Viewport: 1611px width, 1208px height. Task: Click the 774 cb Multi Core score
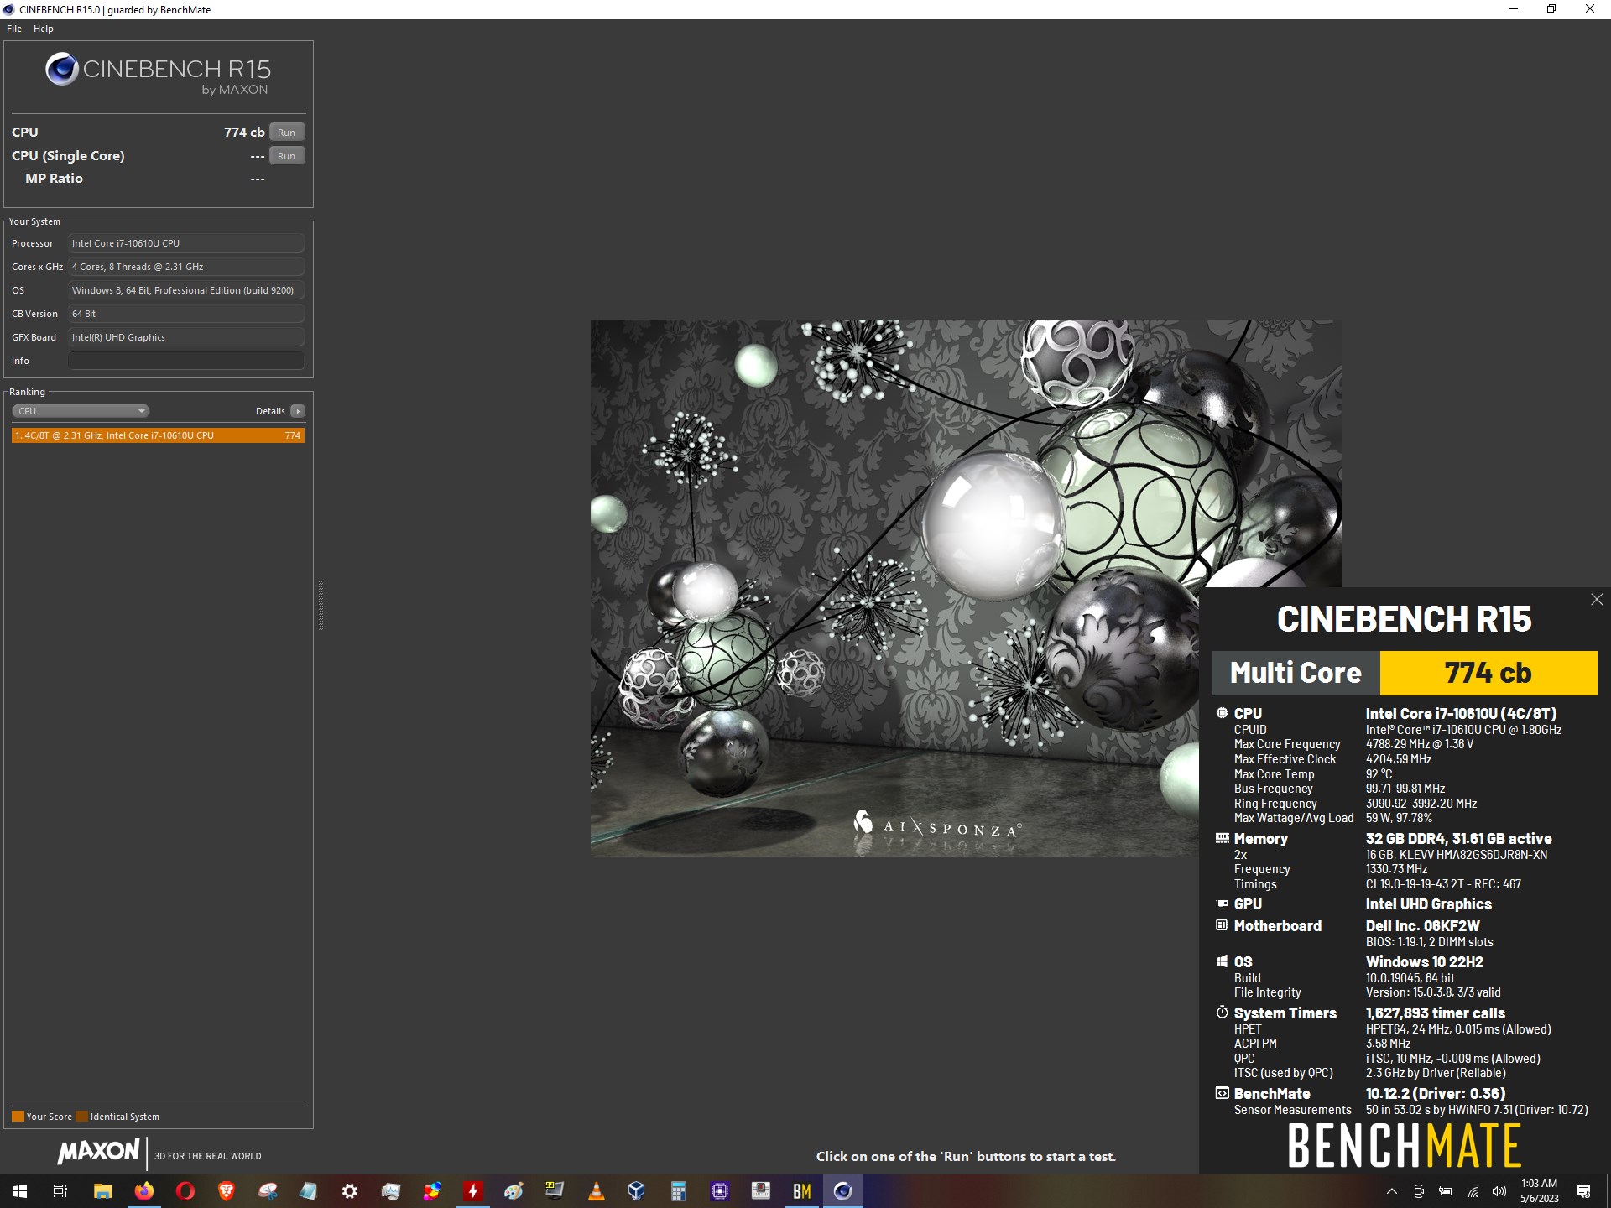1488,673
